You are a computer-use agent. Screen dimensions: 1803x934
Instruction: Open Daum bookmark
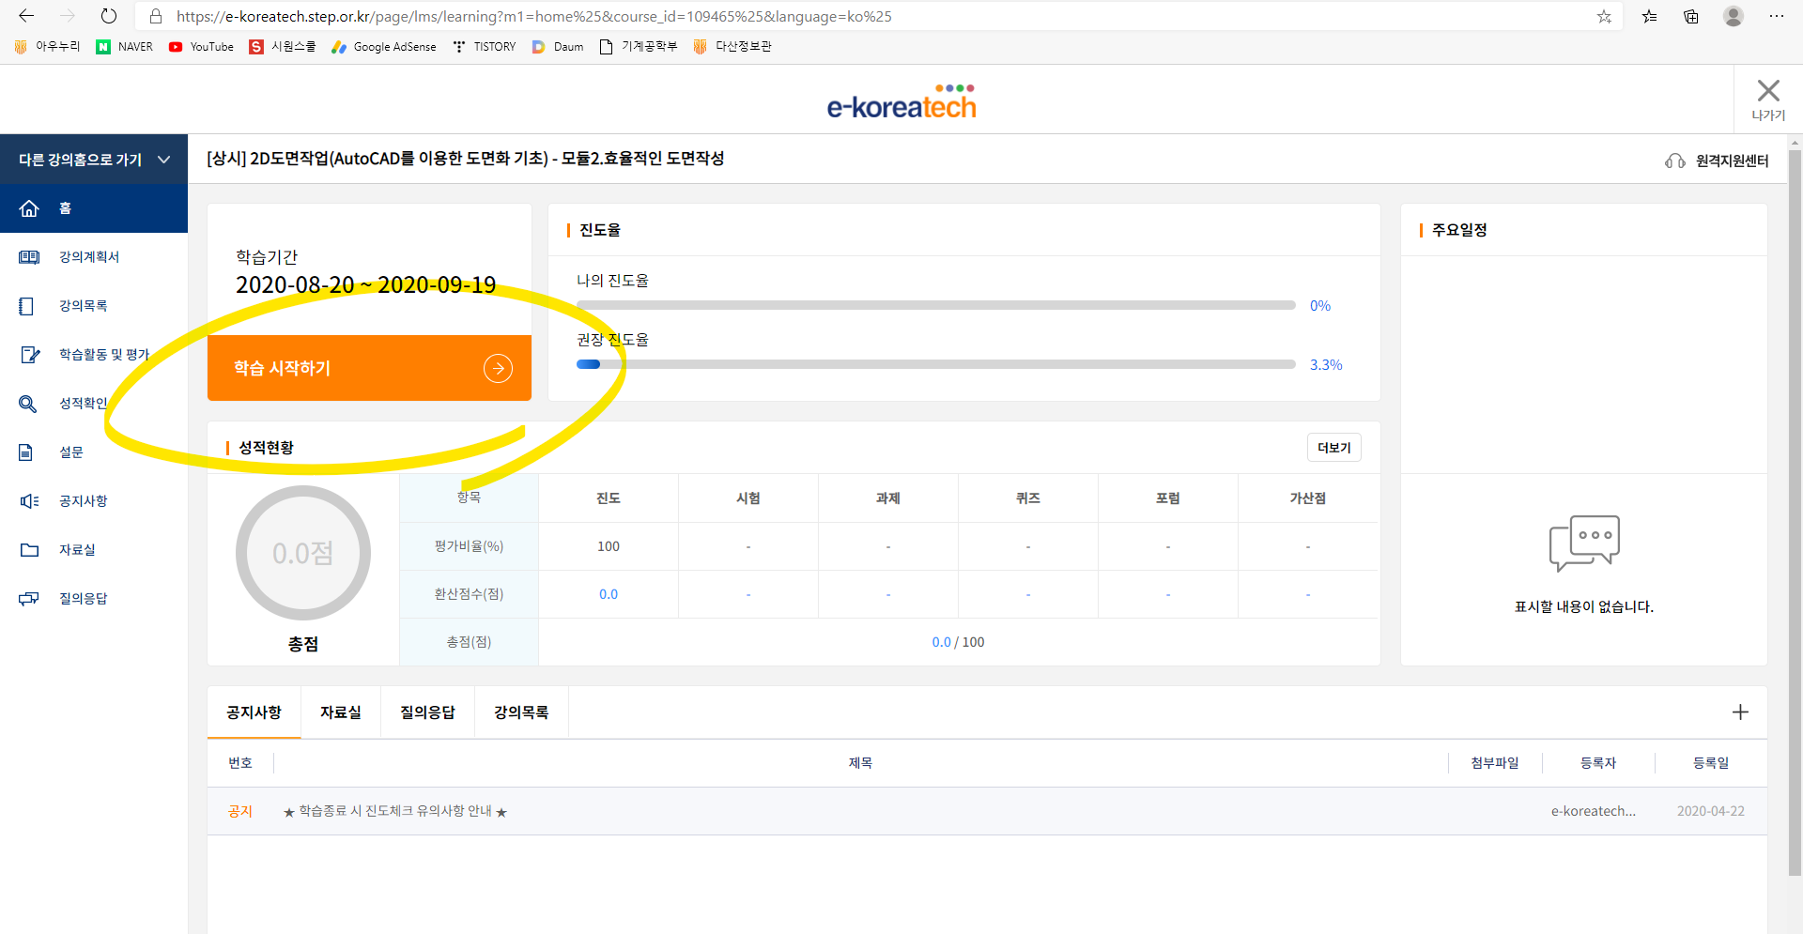point(558,46)
